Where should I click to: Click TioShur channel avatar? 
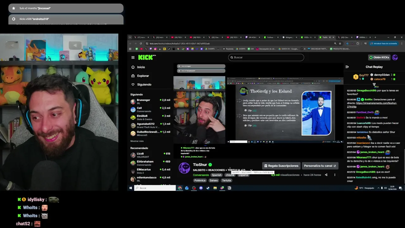184,168
